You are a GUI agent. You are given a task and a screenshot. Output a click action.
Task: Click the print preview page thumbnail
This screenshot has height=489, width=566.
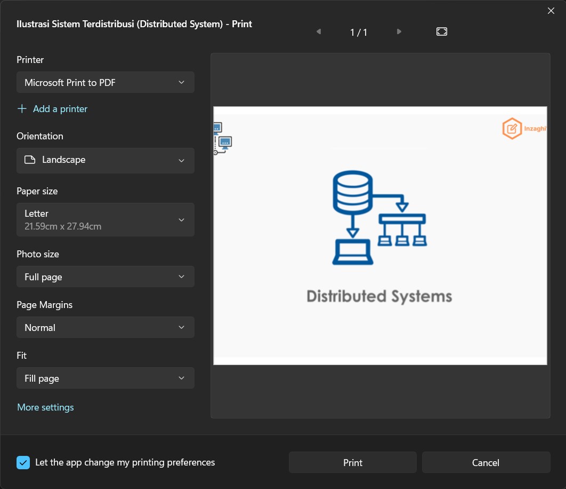tap(380, 235)
